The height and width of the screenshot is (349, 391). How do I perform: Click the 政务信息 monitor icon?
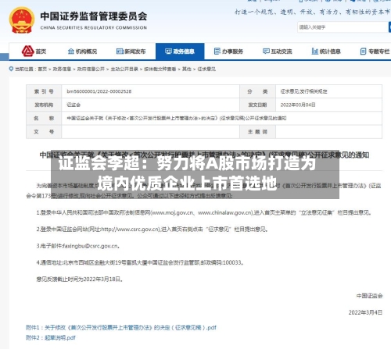click(168, 52)
